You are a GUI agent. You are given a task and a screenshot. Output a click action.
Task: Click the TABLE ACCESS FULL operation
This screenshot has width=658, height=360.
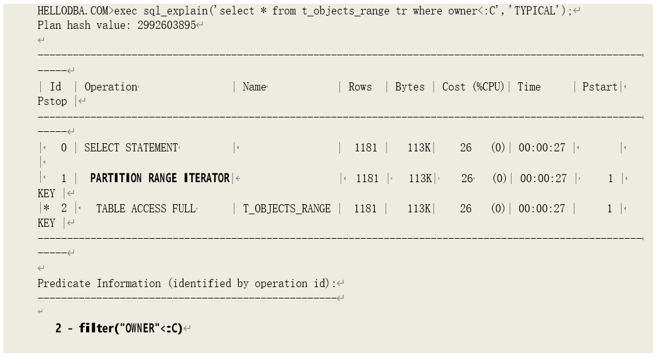[146, 209]
